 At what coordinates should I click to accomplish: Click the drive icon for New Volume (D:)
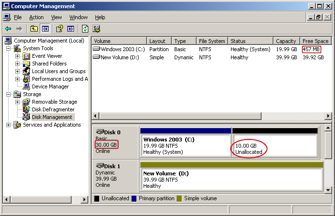point(96,57)
